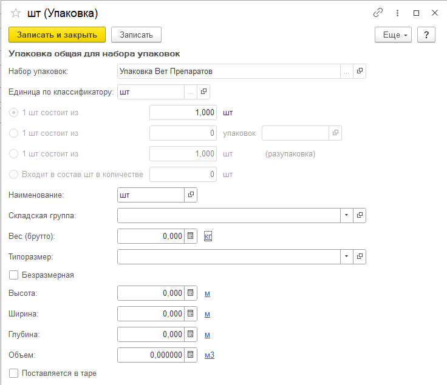Click into the Глубина value field
The image size is (447, 385).
point(151,335)
